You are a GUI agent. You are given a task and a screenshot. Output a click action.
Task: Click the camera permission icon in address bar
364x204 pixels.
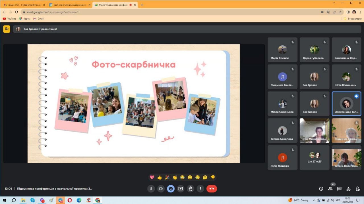[322, 12]
